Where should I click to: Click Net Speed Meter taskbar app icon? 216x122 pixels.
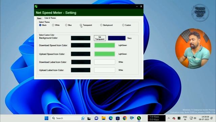click(139, 118)
